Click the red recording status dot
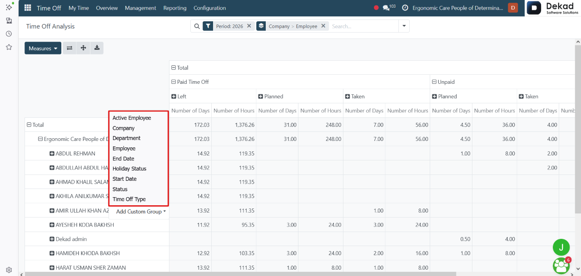Image resolution: width=581 pixels, height=276 pixels. 376,8
